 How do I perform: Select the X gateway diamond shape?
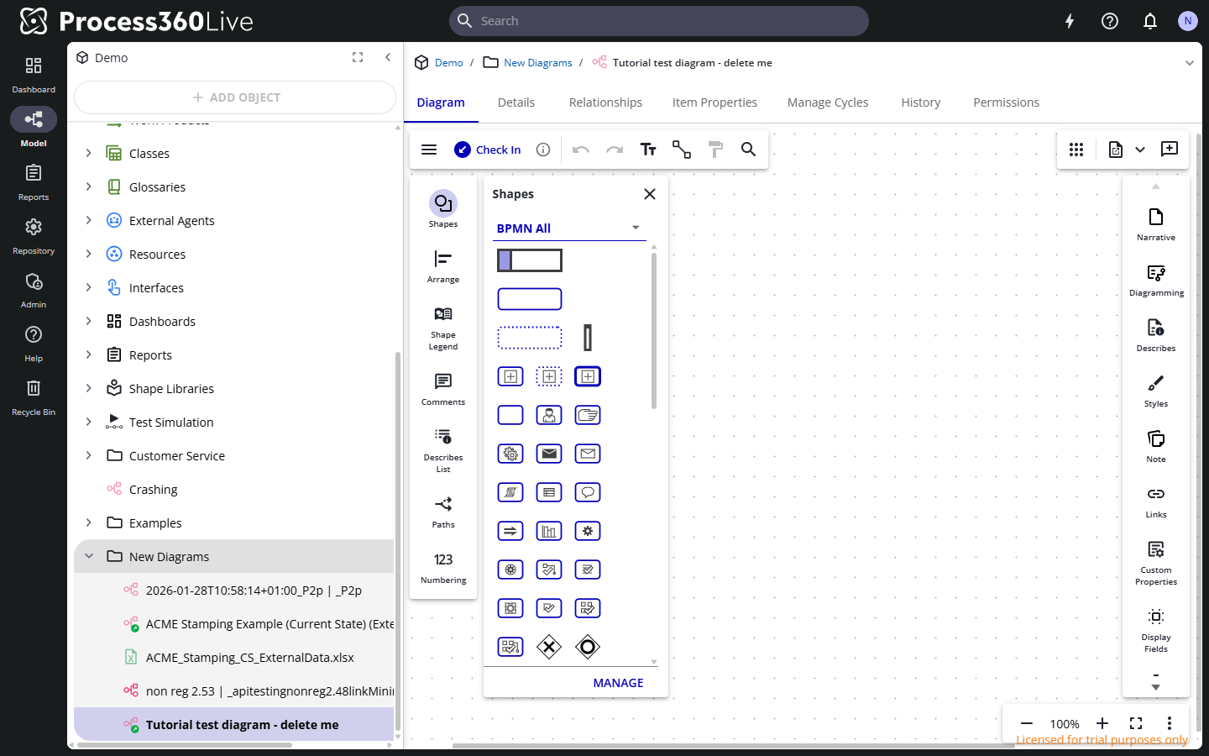[549, 647]
